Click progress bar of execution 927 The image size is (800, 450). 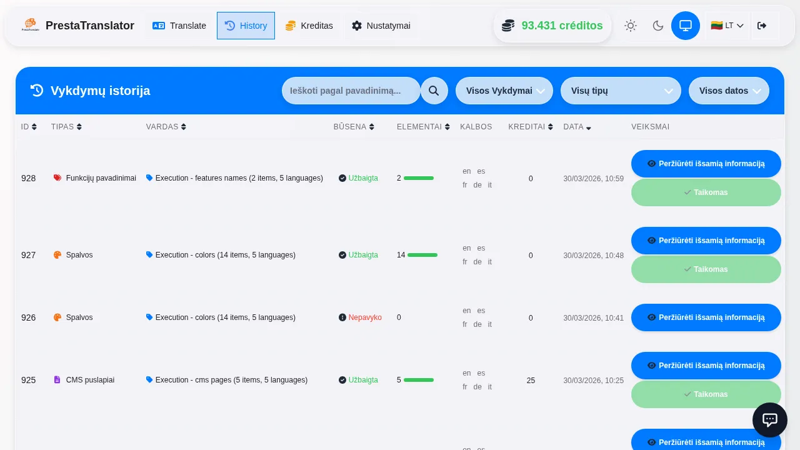(x=422, y=255)
